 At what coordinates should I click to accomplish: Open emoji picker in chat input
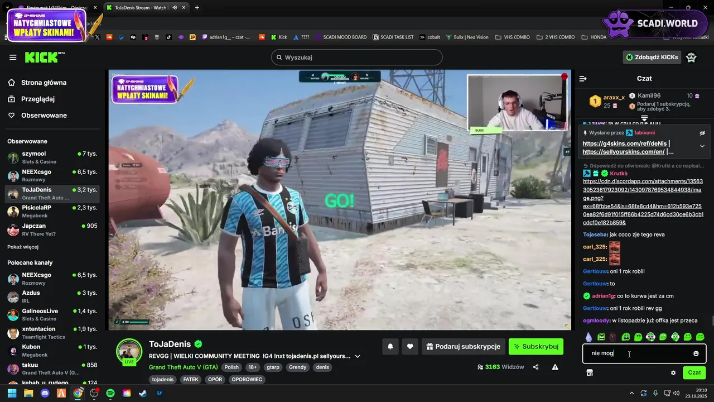pos(696,353)
